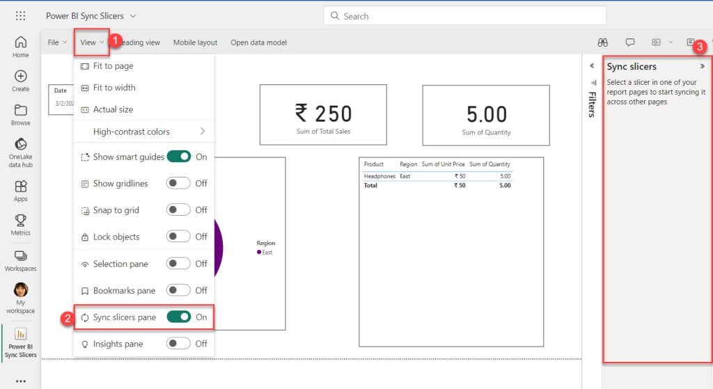The width and height of the screenshot is (713, 389).
Task: Collapse the Sync slicers pane chevron
Action: pos(703,66)
